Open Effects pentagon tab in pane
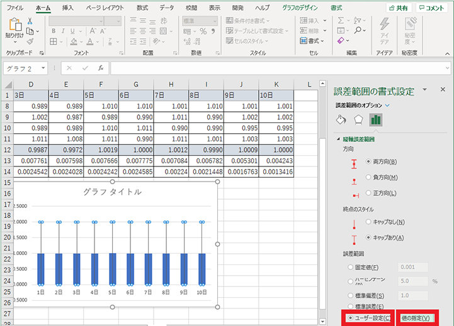Image resolution: width=454 pixels, height=326 pixels. coord(358,119)
